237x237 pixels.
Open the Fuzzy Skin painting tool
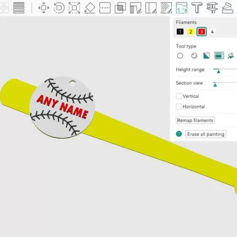pyautogui.click(x=166, y=8)
